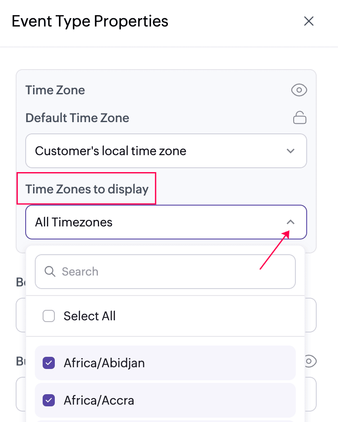Click the Event Type Properties title
The height and width of the screenshot is (422, 338).
coord(90,21)
